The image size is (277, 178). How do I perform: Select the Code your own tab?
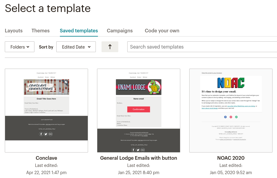(x=162, y=31)
